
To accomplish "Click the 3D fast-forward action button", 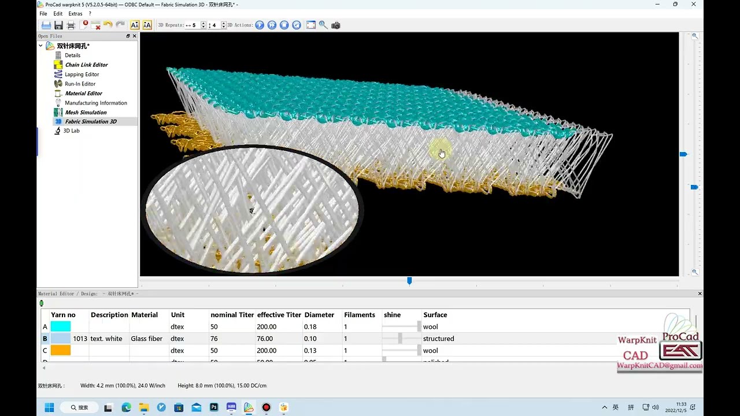I will (x=272, y=25).
